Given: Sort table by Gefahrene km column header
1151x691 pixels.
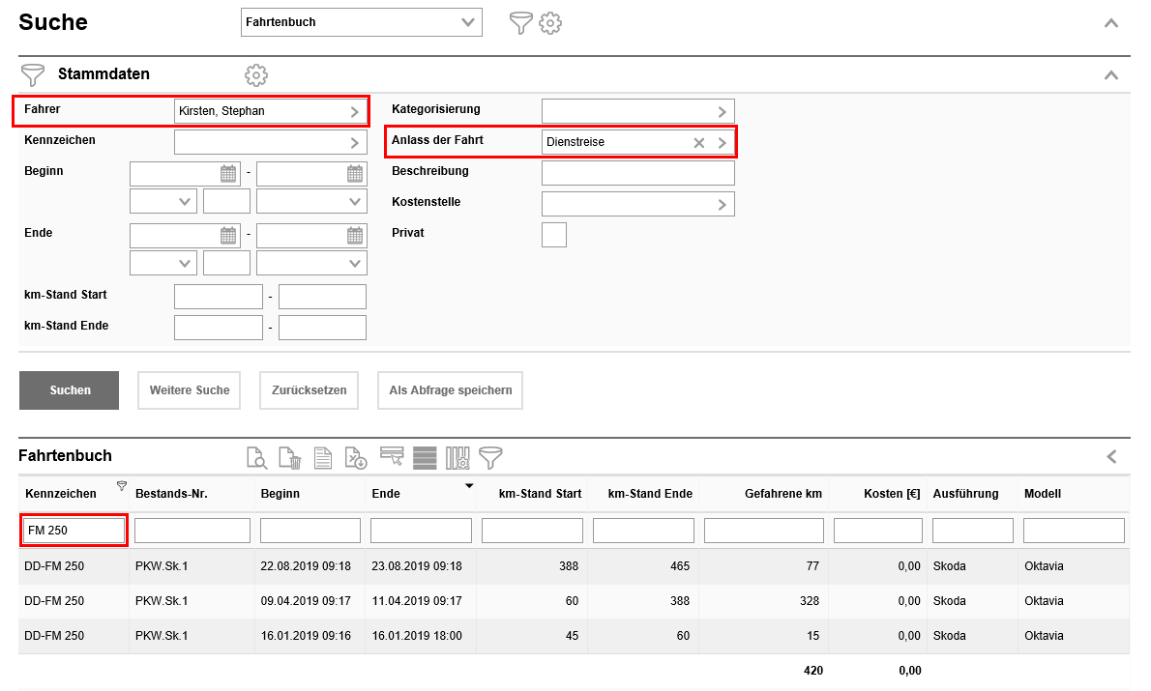Looking at the screenshot, I should [x=783, y=494].
